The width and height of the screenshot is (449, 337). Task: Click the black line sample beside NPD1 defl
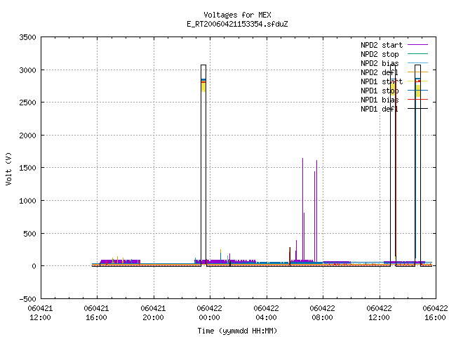point(418,109)
